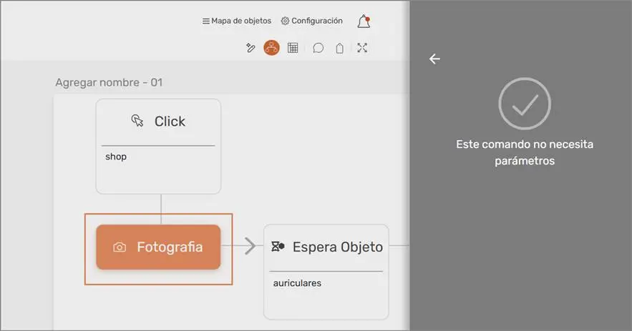
Task: Click the arrow connector after Fotografia
Action: pos(248,247)
